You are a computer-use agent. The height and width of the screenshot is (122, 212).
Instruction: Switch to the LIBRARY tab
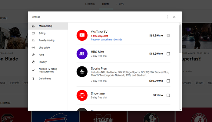point(90,4)
